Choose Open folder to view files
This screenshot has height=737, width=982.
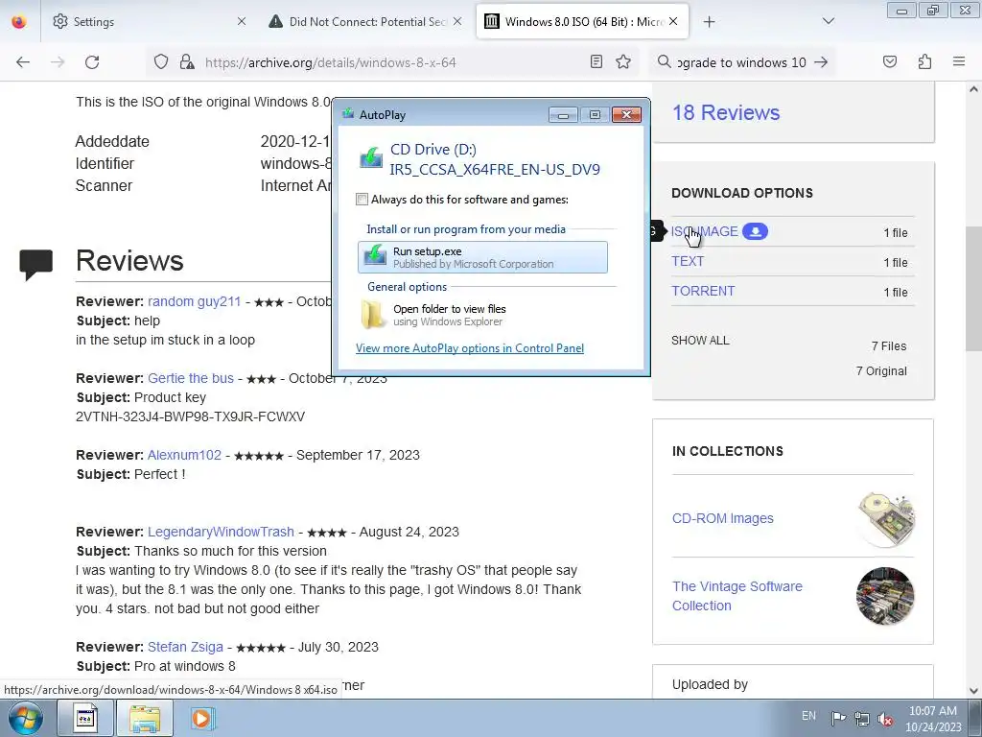[x=482, y=315]
